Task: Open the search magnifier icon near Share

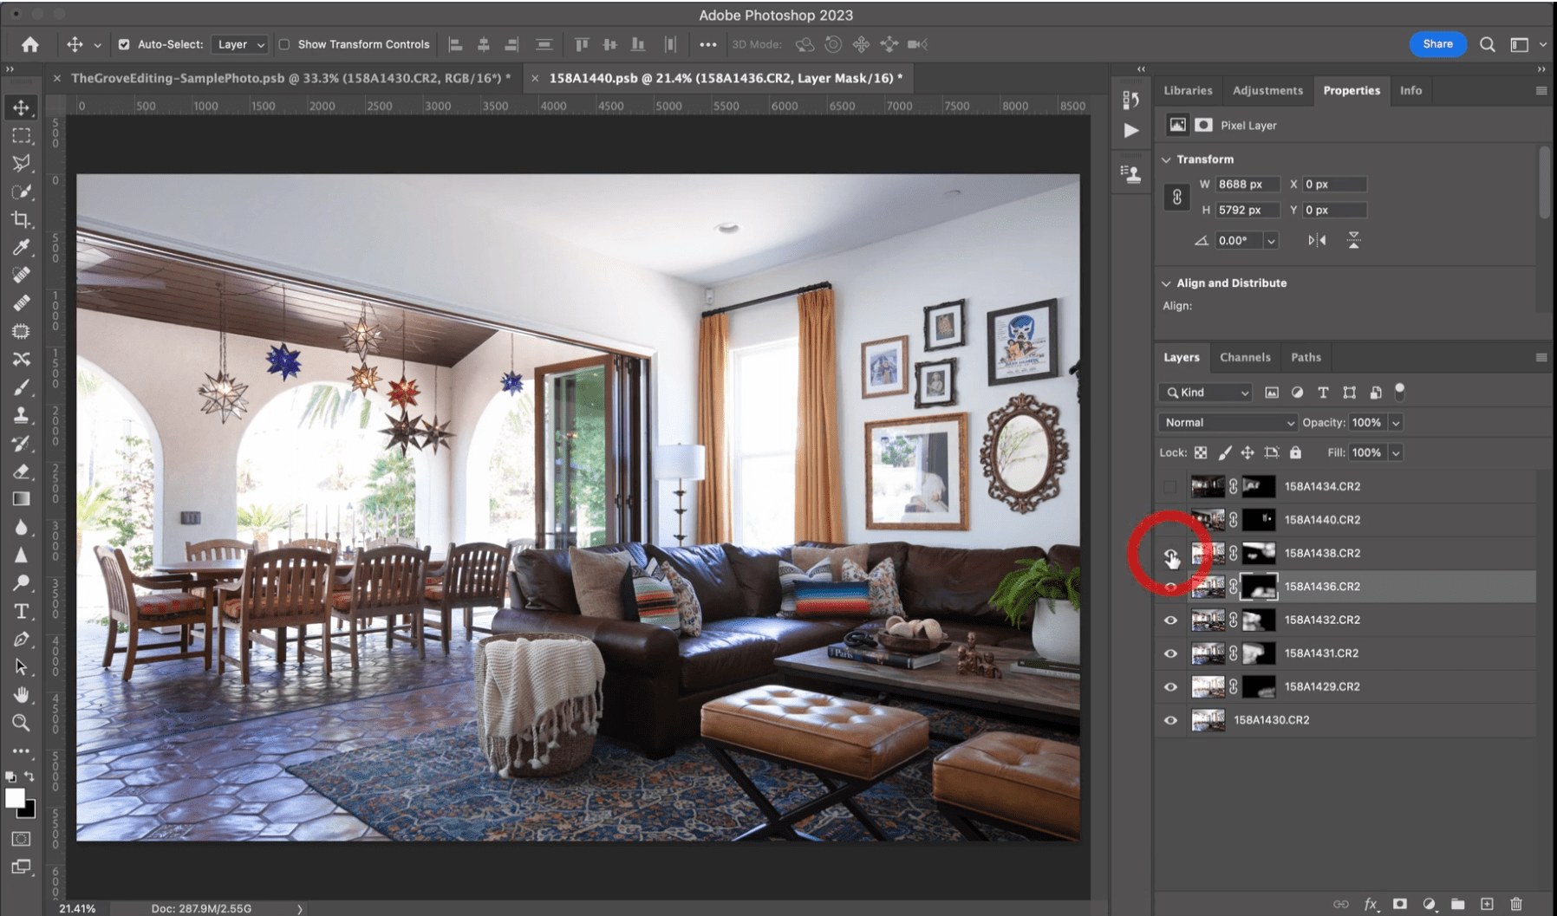Action: tap(1487, 44)
